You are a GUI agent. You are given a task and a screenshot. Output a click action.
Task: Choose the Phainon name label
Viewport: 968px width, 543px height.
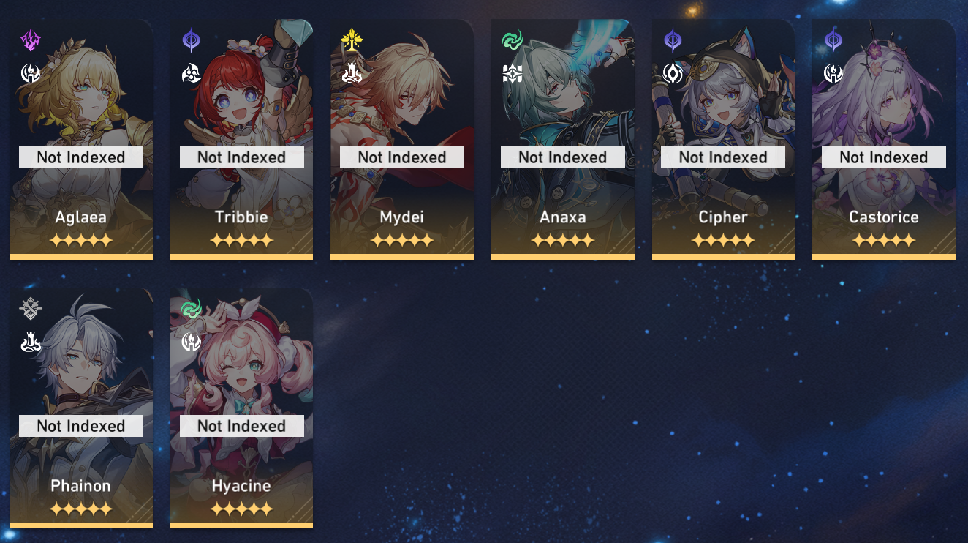81,486
